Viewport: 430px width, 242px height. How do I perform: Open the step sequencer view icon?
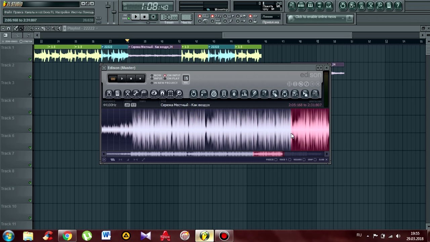[301, 6]
